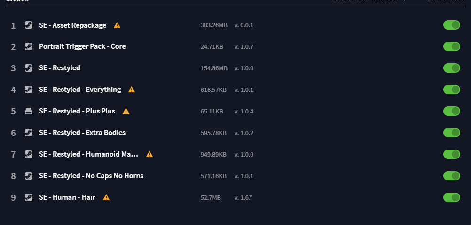471x225 pixels.
Task: Select mod row number 3, SE - Restyled
Action: pos(235,68)
